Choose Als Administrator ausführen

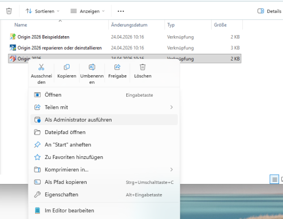coord(104,120)
